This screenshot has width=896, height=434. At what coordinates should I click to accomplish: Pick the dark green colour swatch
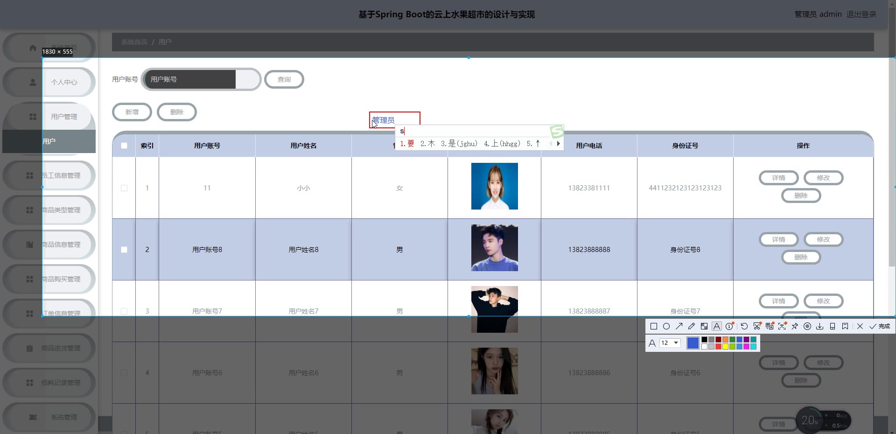point(732,340)
